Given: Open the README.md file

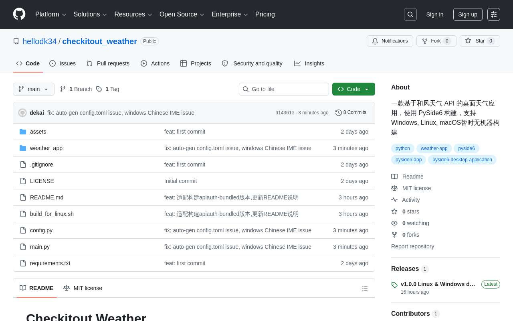Looking at the screenshot, I should [x=46, y=197].
